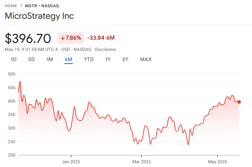This screenshot has height=167, width=252.
Task: Click the $396.70 stock price
Action: (28, 38)
